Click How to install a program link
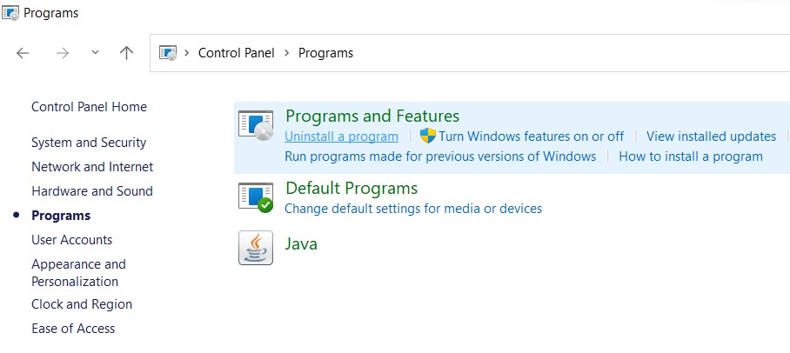The height and width of the screenshot is (353, 790). (691, 157)
